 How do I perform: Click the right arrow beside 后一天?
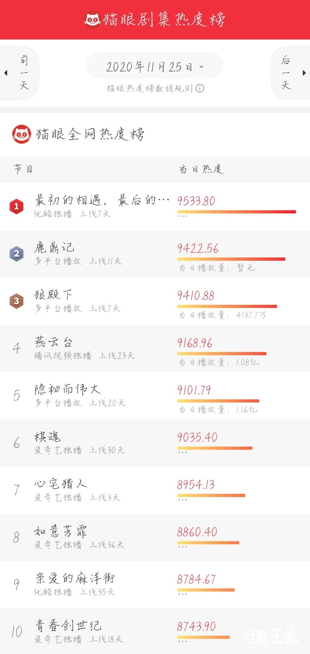coord(304,73)
